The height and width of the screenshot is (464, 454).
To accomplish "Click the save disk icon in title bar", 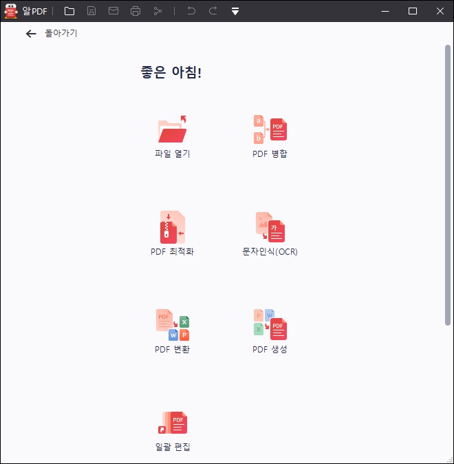I will tap(91, 11).
